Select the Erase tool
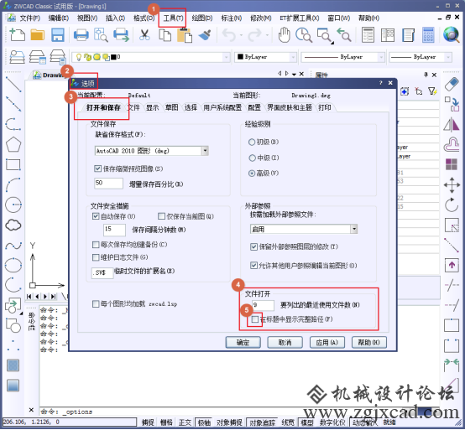Screen dimensions: 465x430 [452, 84]
